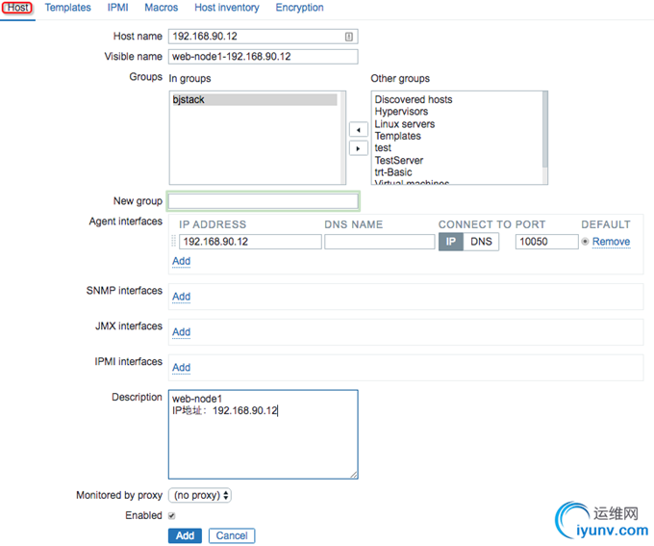The width and height of the screenshot is (654, 546).
Task: Open the Host tab
Action: pyautogui.click(x=18, y=8)
